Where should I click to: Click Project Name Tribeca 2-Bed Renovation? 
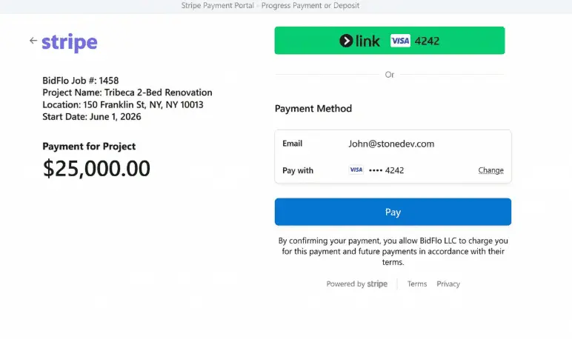coord(127,93)
